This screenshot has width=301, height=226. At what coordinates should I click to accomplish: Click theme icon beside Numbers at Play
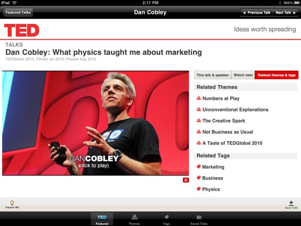[198, 98]
